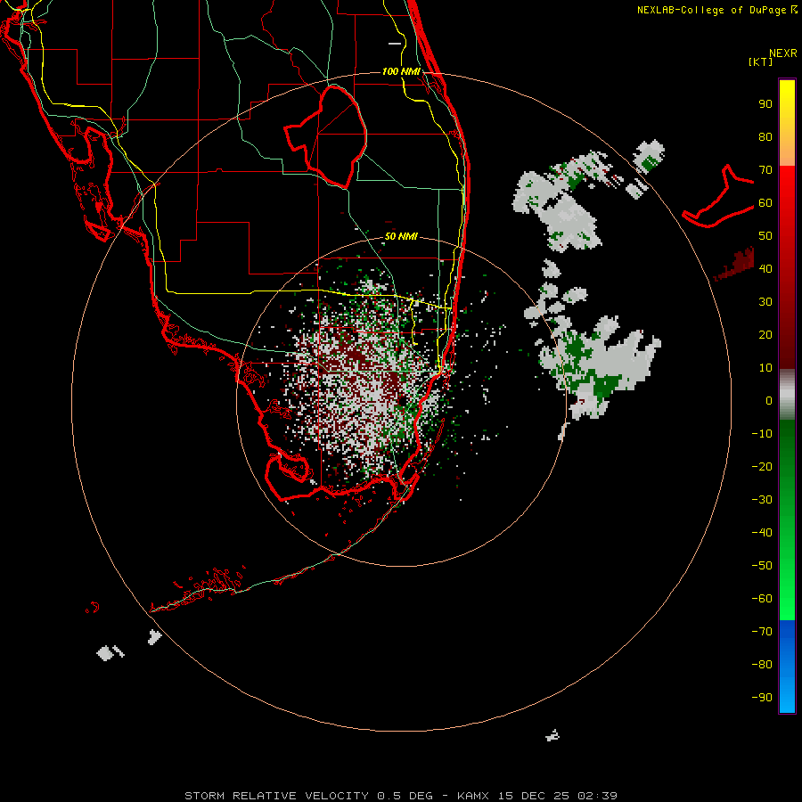The width and height of the screenshot is (802, 802).
Task: Click the positive 70 scale value
Action: pyautogui.click(x=765, y=170)
